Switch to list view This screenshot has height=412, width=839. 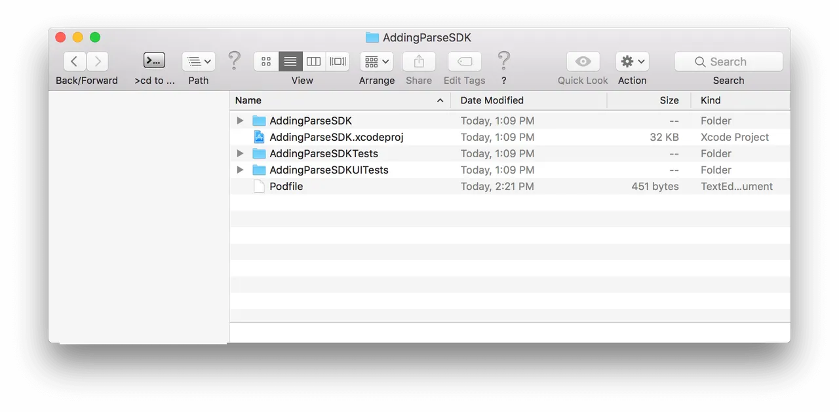pyautogui.click(x=290, y=62)
